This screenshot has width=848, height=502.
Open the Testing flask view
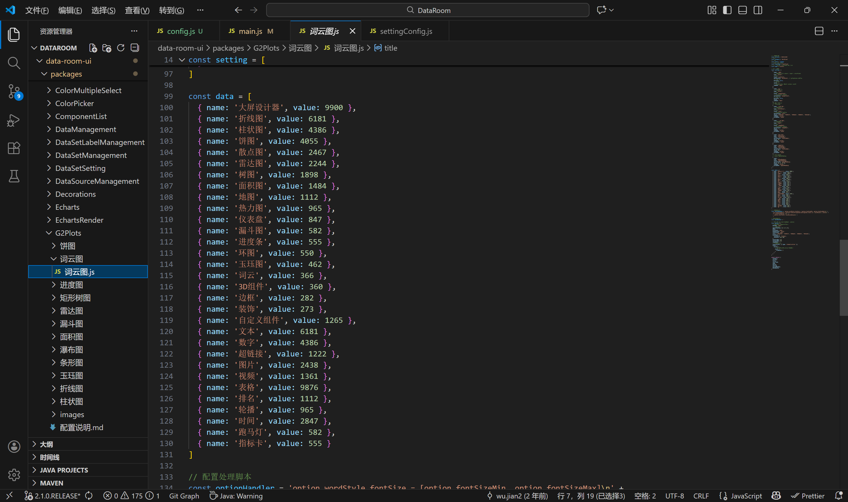pos(14,176)
